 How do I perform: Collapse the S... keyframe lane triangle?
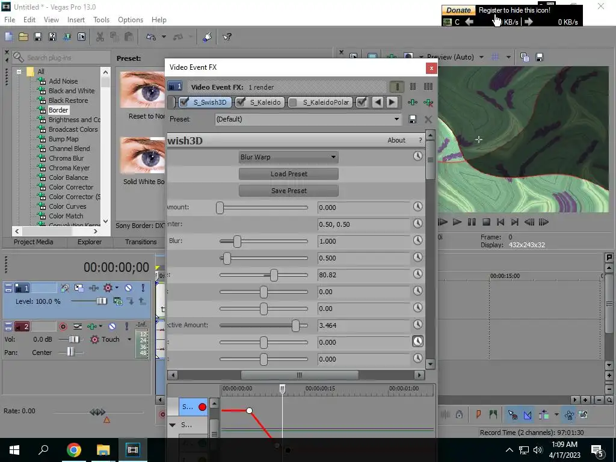[x=172, y=425]
